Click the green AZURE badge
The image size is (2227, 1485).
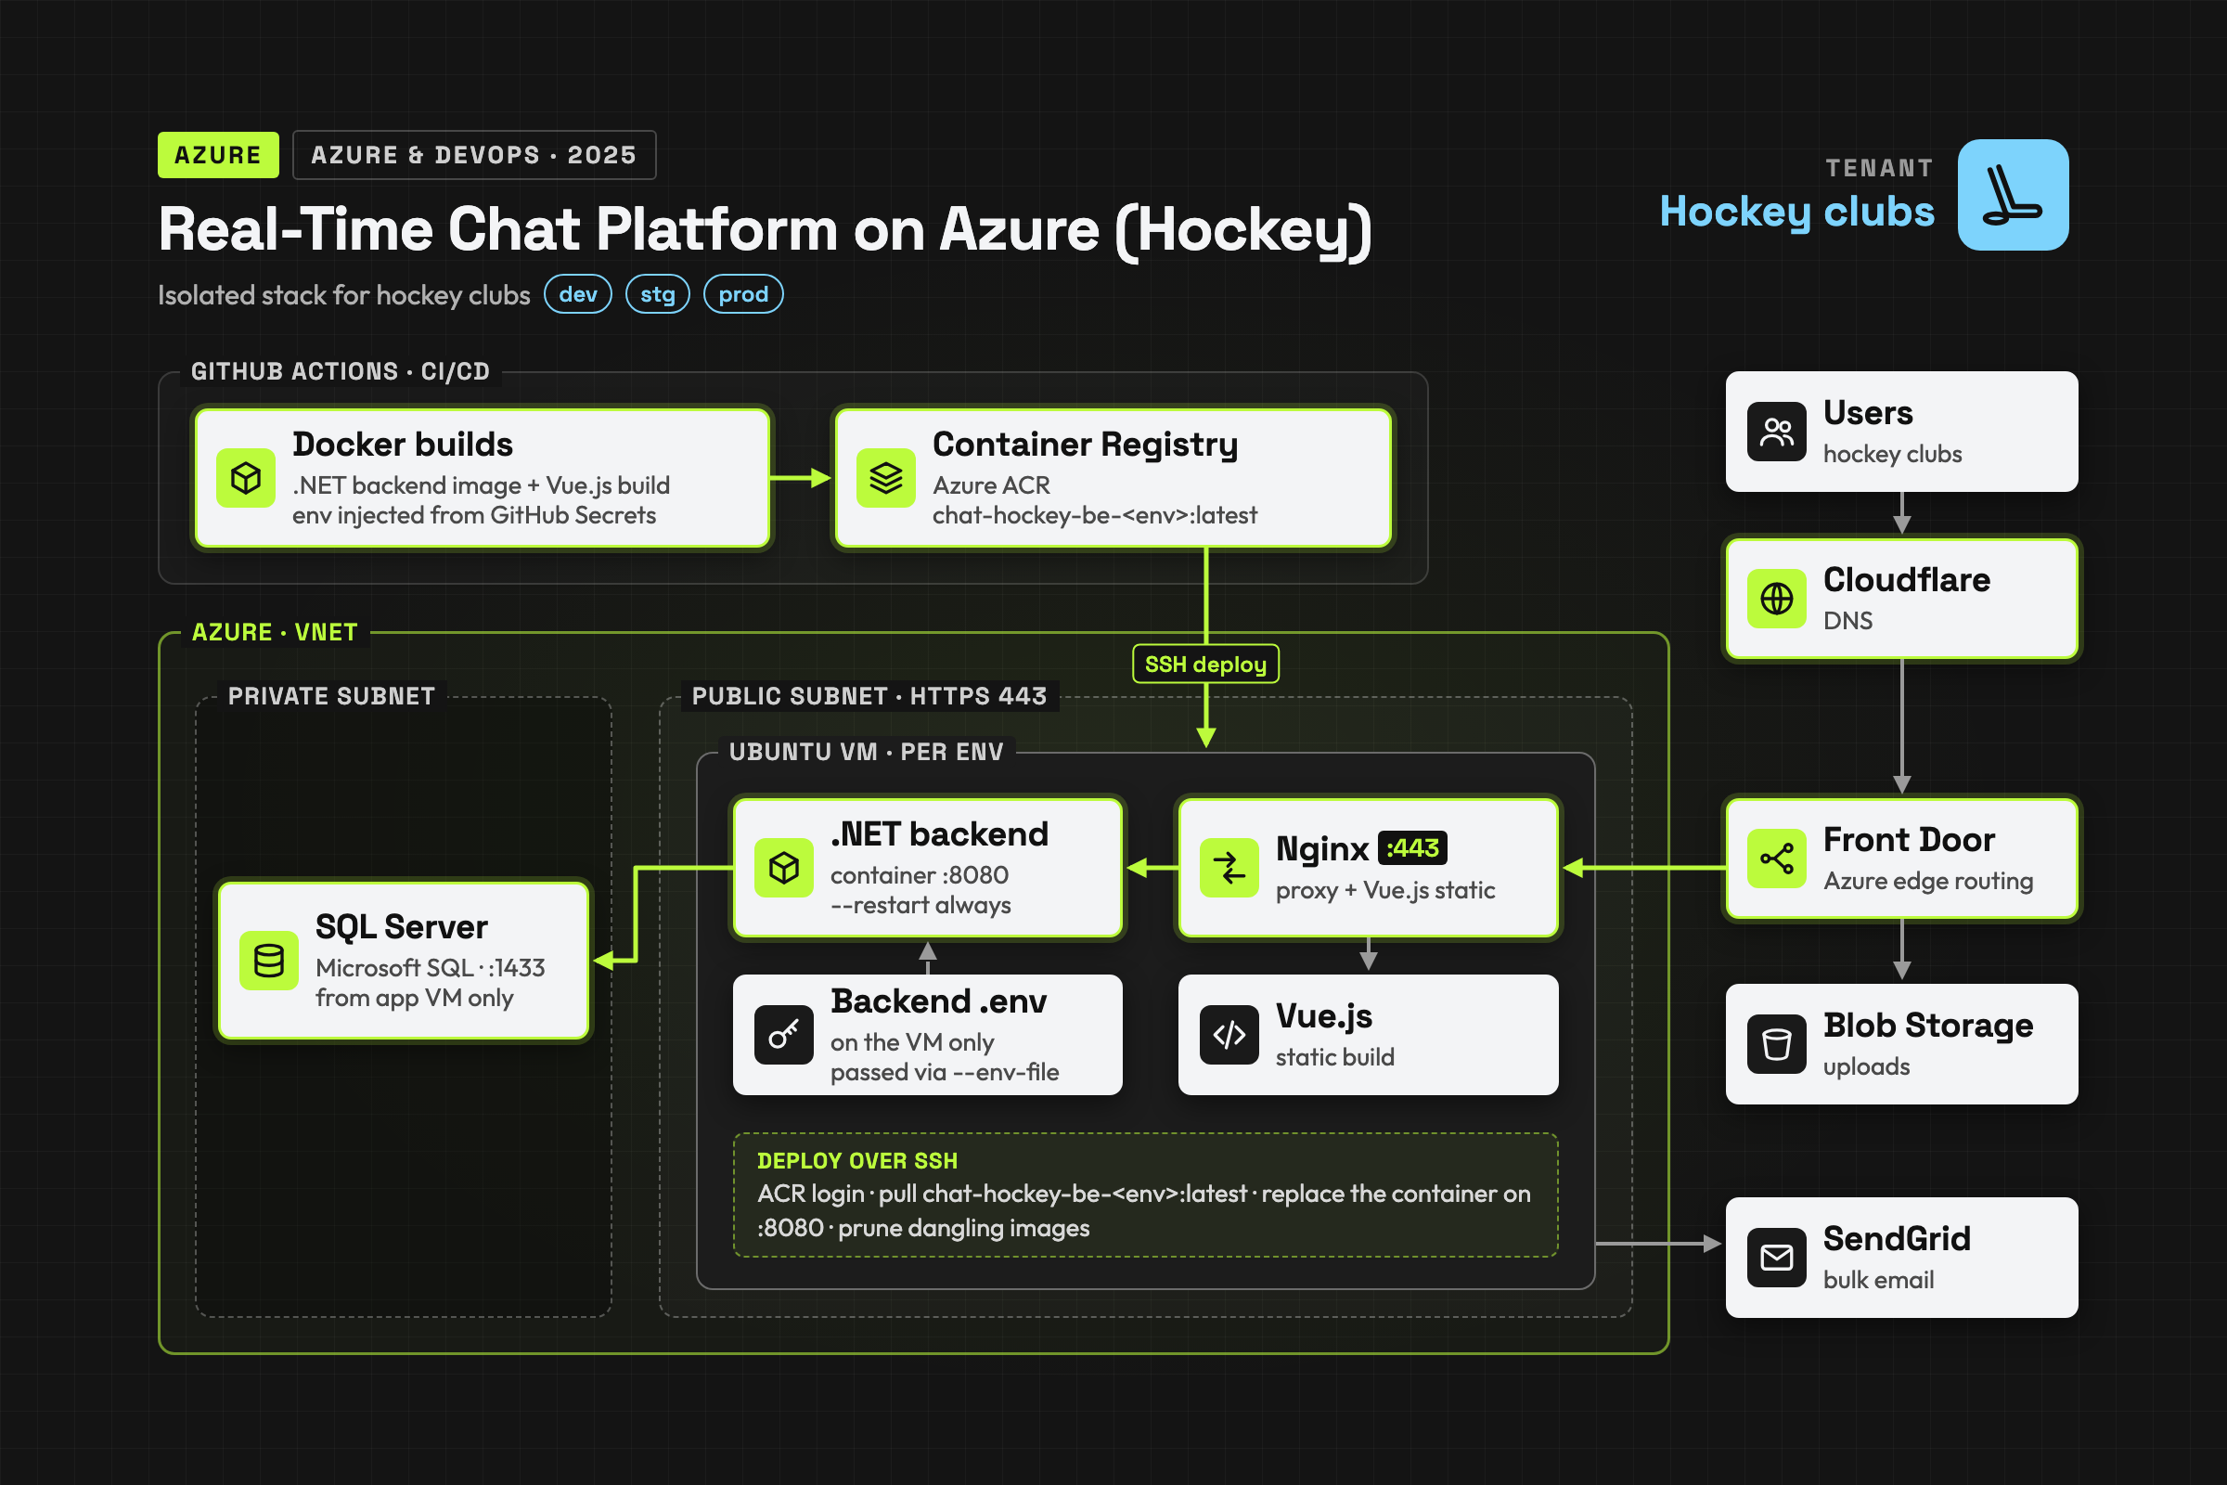(x=218, y=155)
